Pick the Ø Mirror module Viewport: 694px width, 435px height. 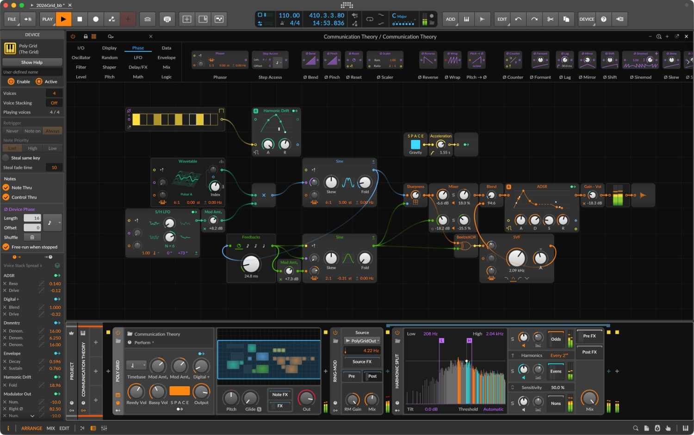pyautogui.click(x=587, y=60)
